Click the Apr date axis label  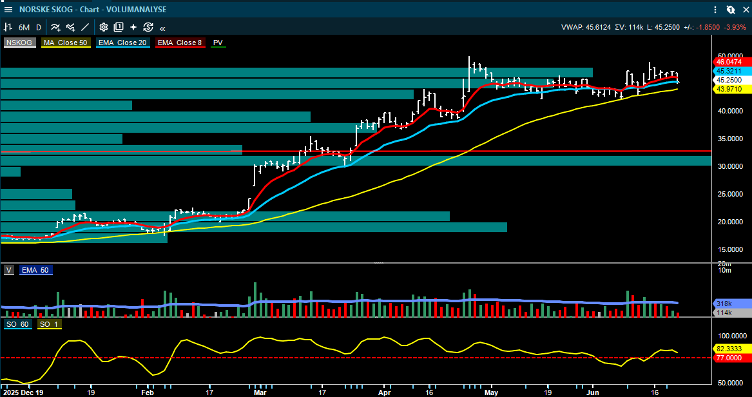click(x=384, y=392)
